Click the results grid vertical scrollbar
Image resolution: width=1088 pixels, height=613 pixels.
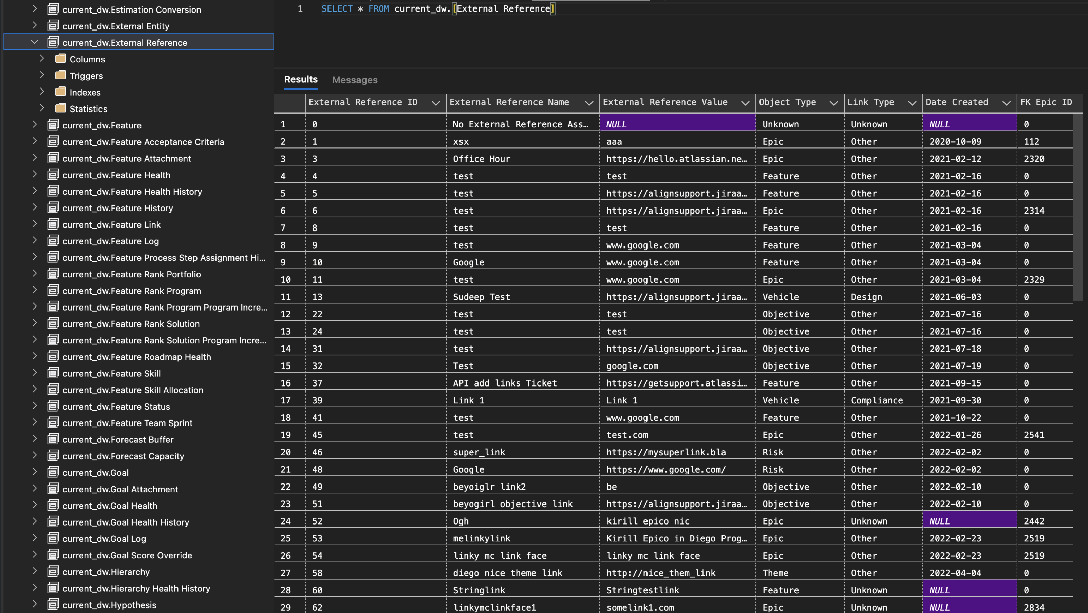(x=1077, y=207)
